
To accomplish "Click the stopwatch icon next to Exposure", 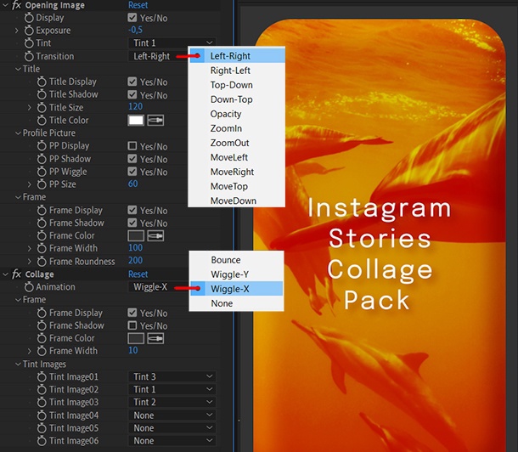I will (31, 31).
